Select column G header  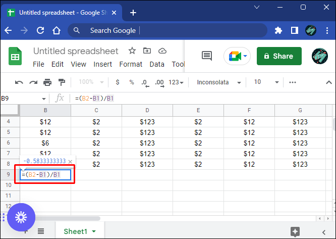click(300, 110)
